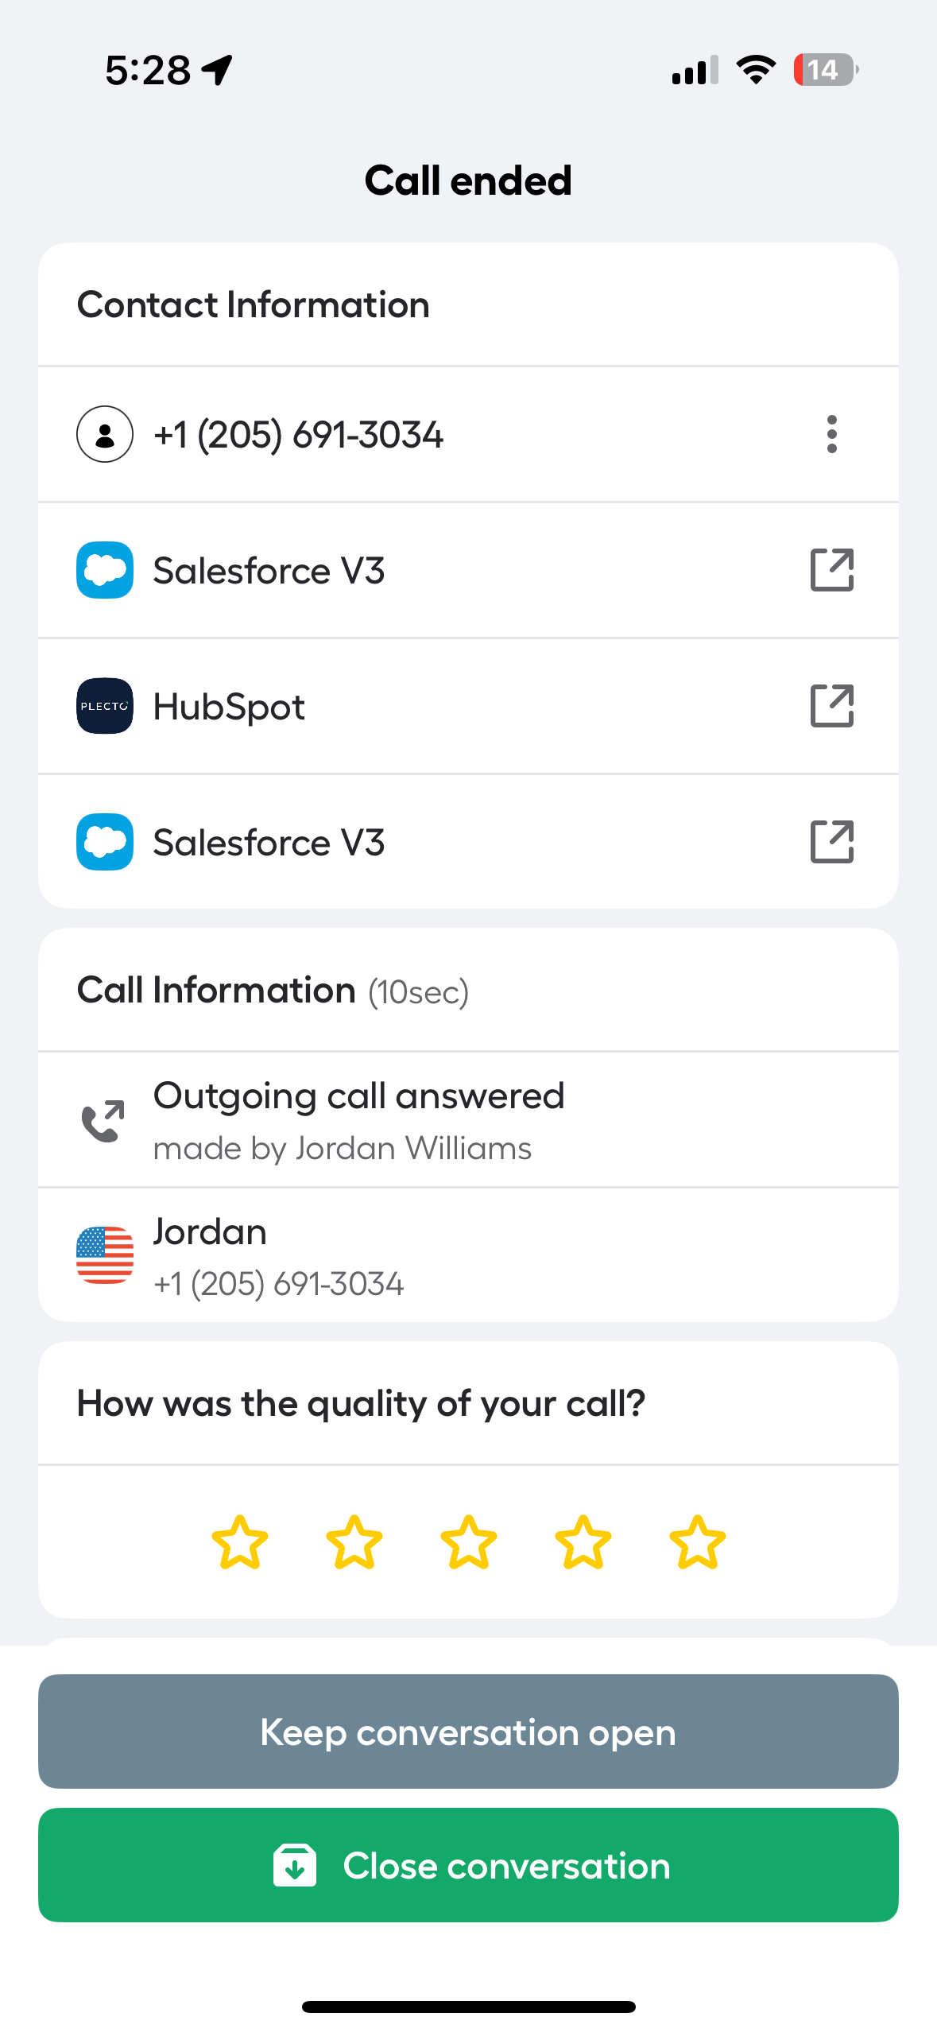Rate call quality five stars
Screen dimensions: 937x2032
point(697,1542)
